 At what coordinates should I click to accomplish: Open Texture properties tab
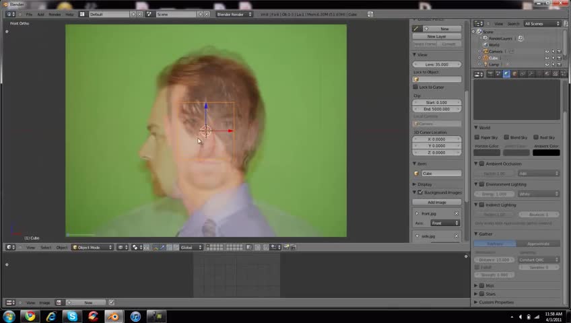point(555,74)
